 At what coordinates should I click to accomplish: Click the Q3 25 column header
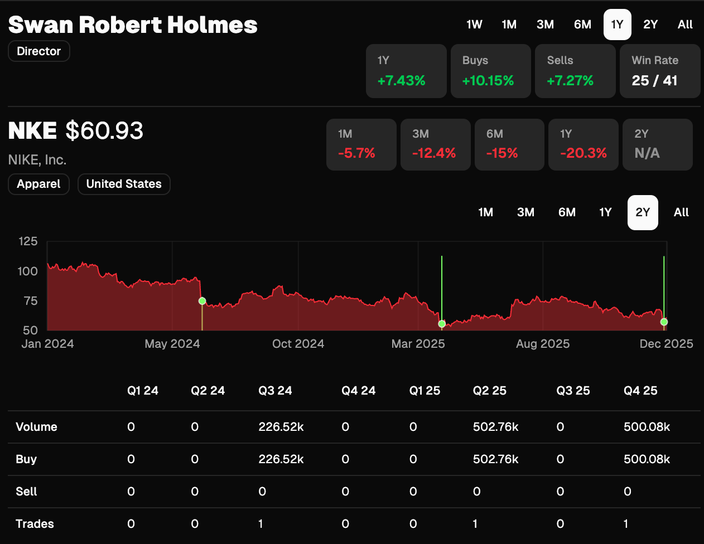pyautogui.click(x=573, y=391)
